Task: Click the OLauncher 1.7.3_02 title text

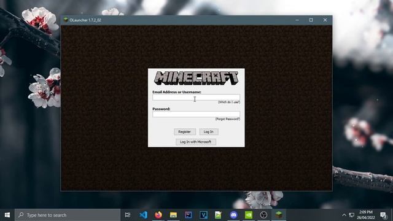Action: 85,20
